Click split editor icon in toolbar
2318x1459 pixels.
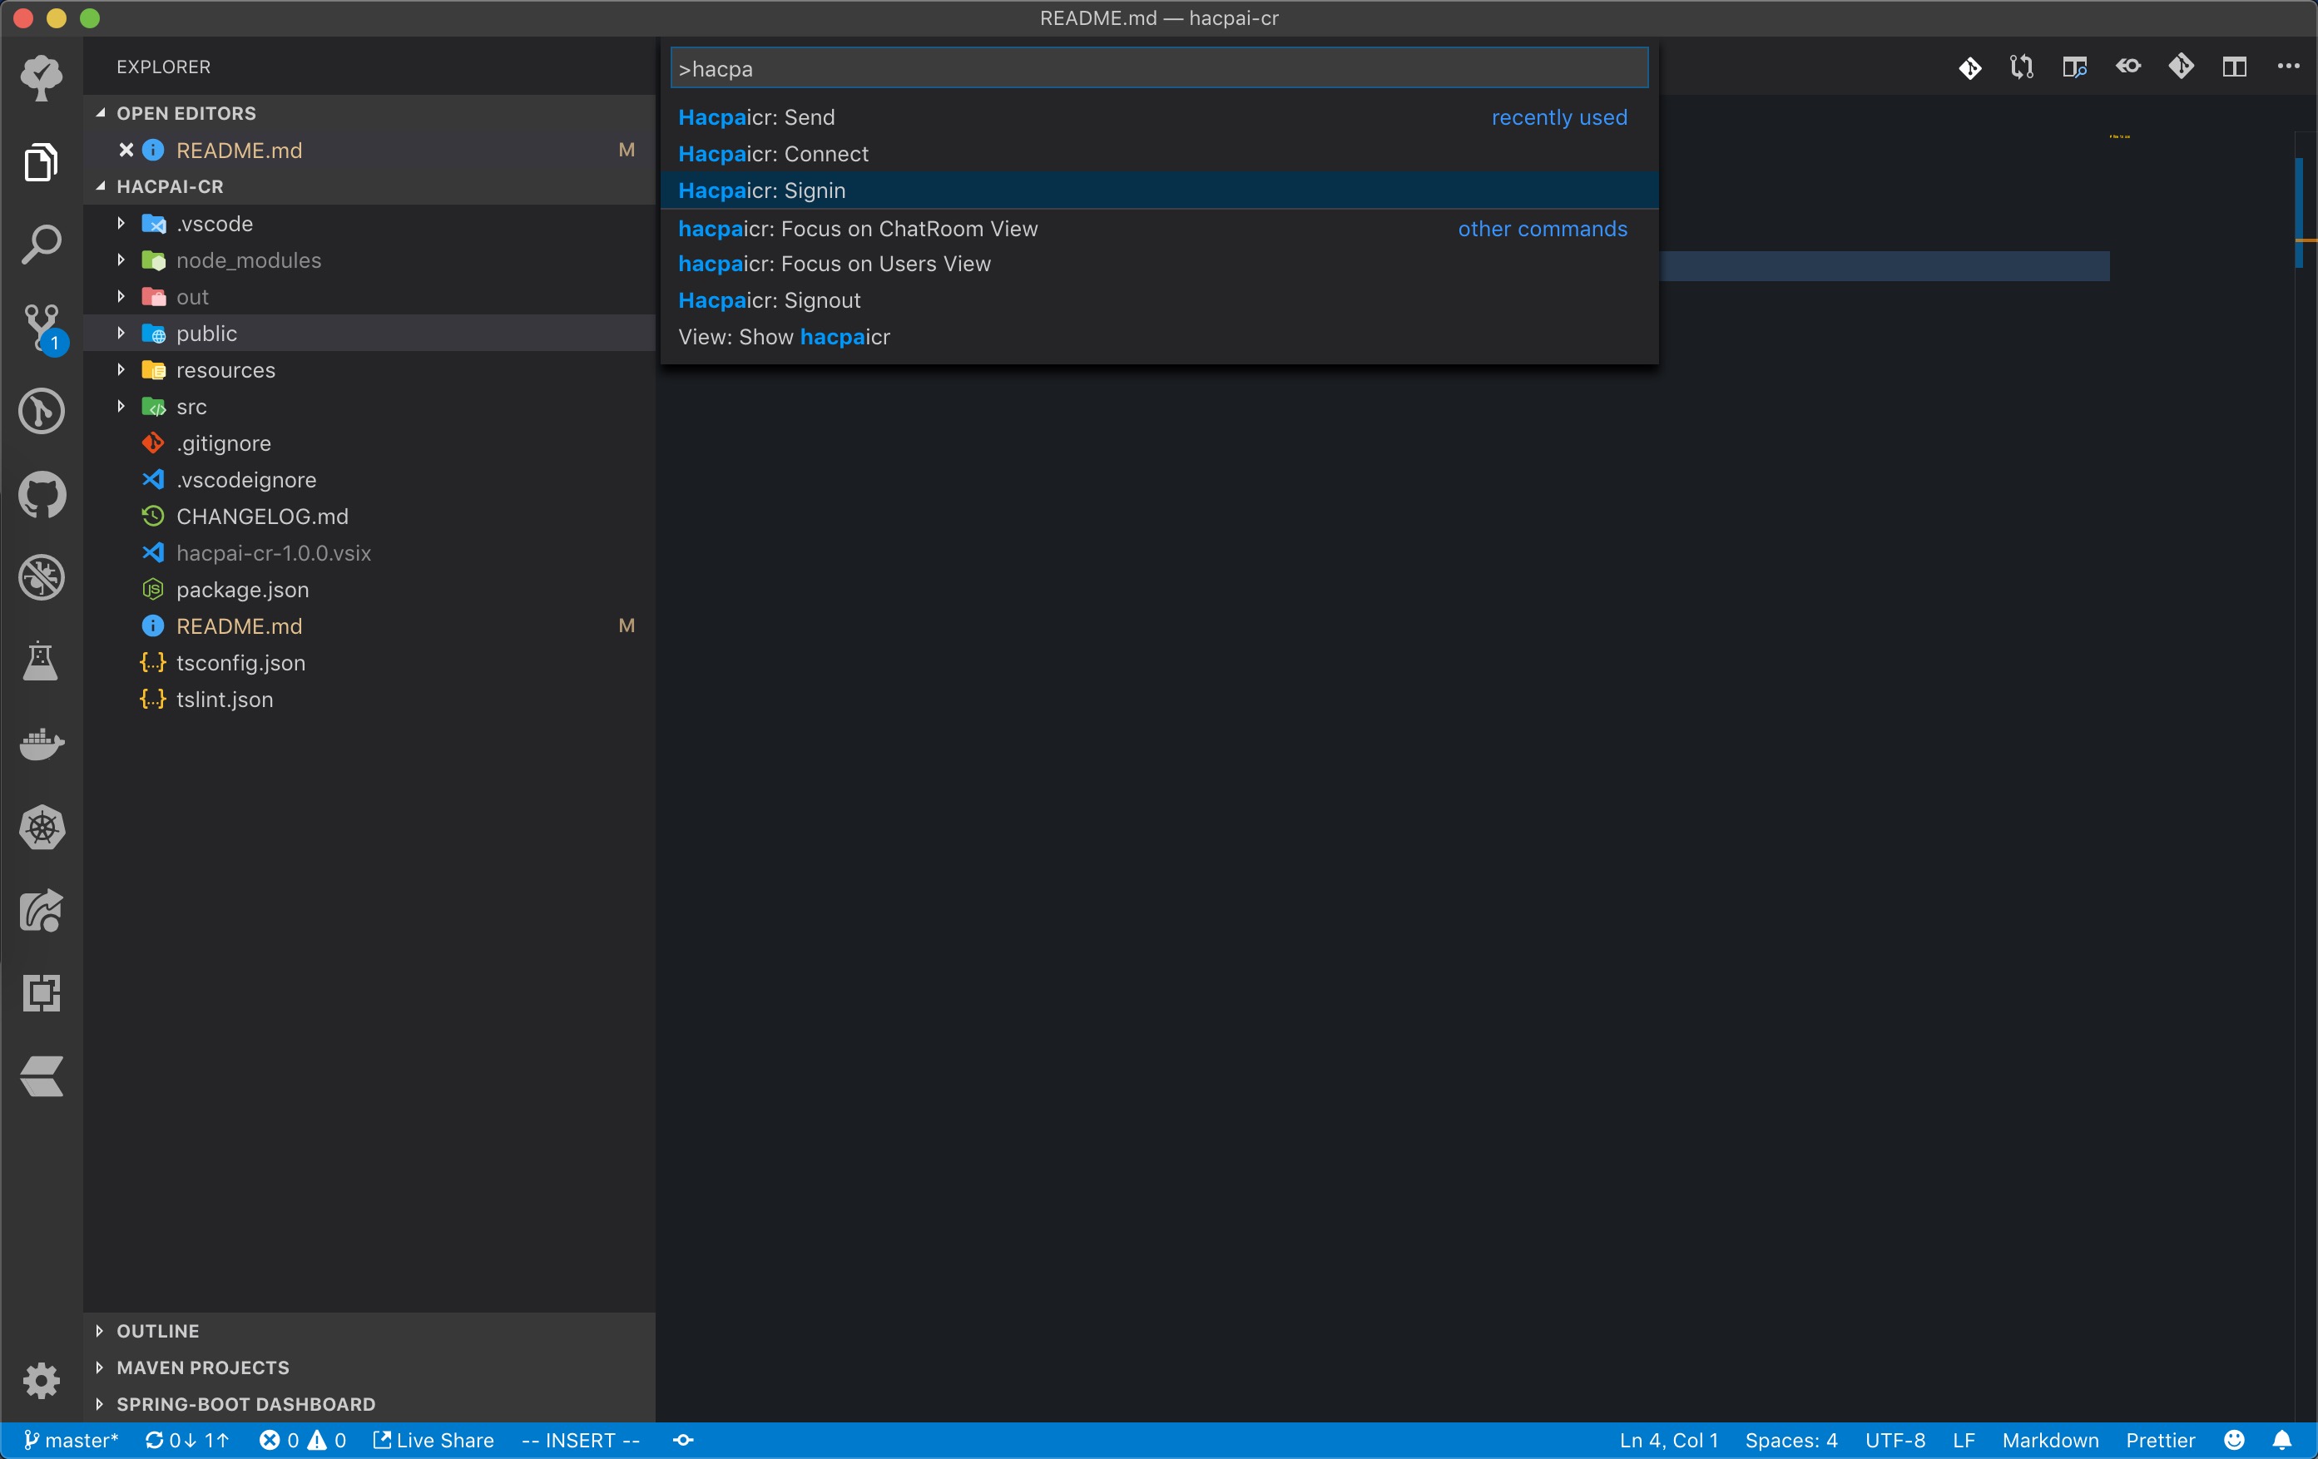click(2233, 67)
